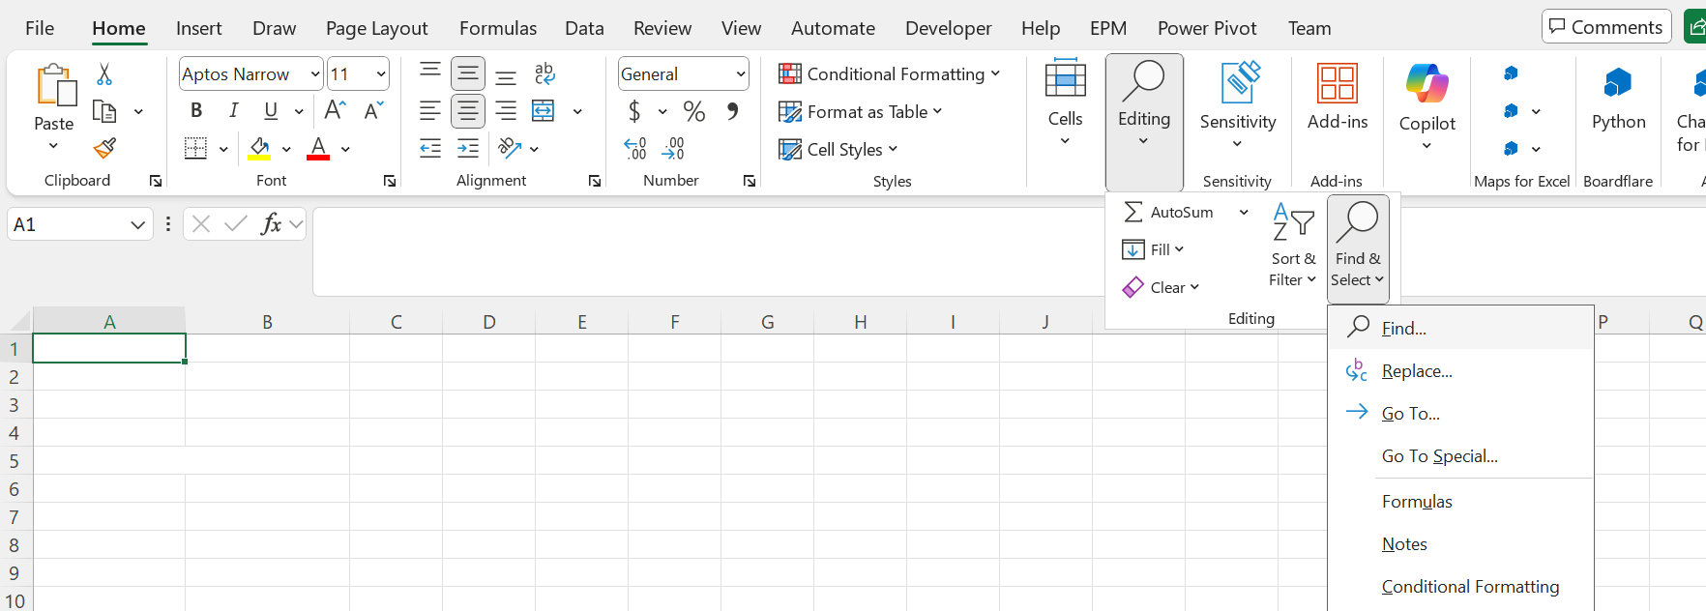Open the Insert tab

(x=199, y=28)
